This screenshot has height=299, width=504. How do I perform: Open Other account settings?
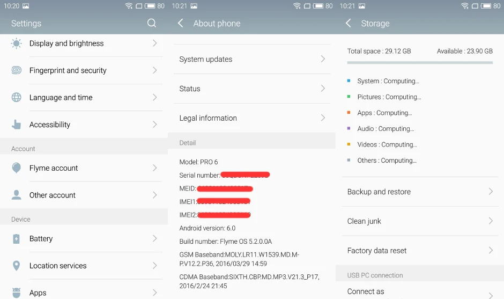click(84, 195)
